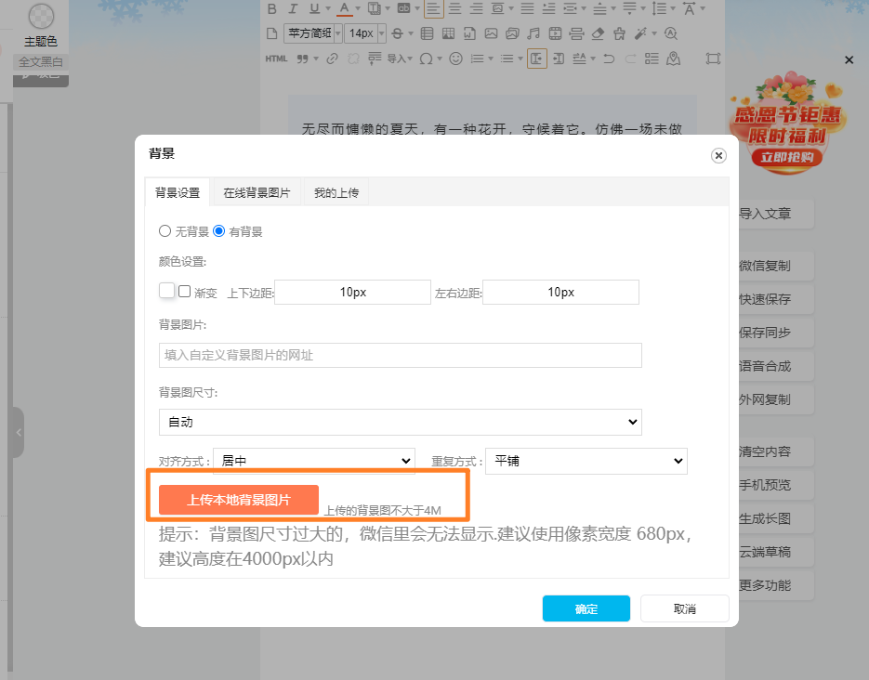Click the insert single image icon

pyautogui.click(x=491, y=33)
